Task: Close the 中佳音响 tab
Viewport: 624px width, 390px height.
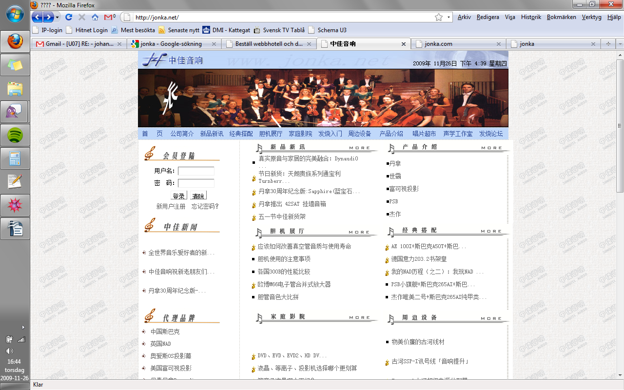Action: click(x=404, y=44)
